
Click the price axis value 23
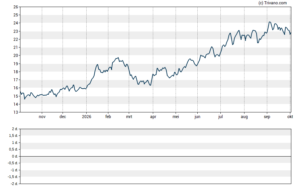(16, 31)
